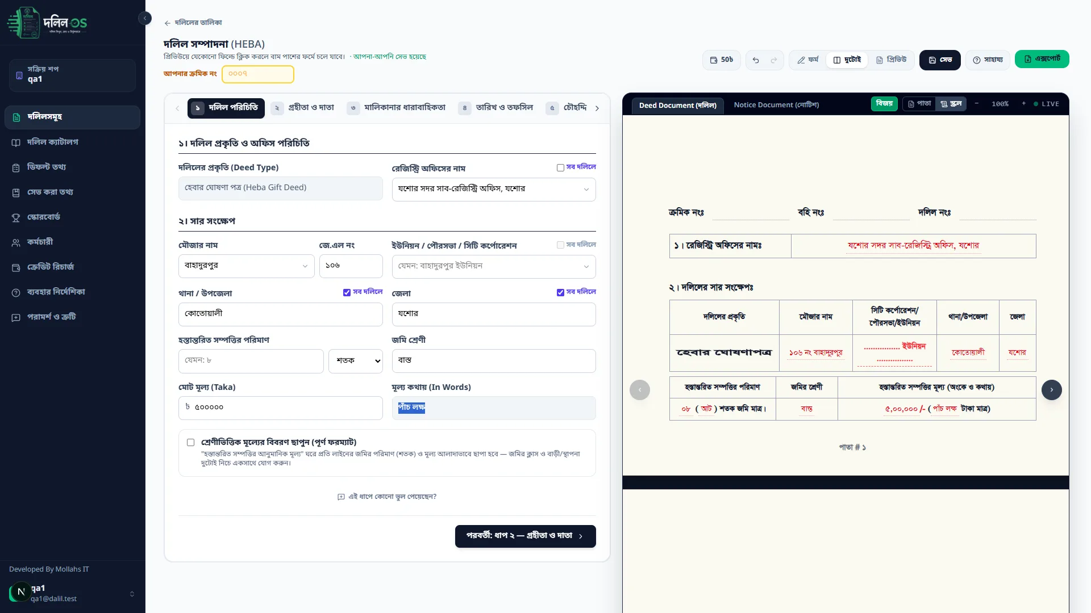Open ইউনিয়ন / পৌরসভা dropdown
The width and height of the screenshot is (1091, 613).
tap(494, 266)
